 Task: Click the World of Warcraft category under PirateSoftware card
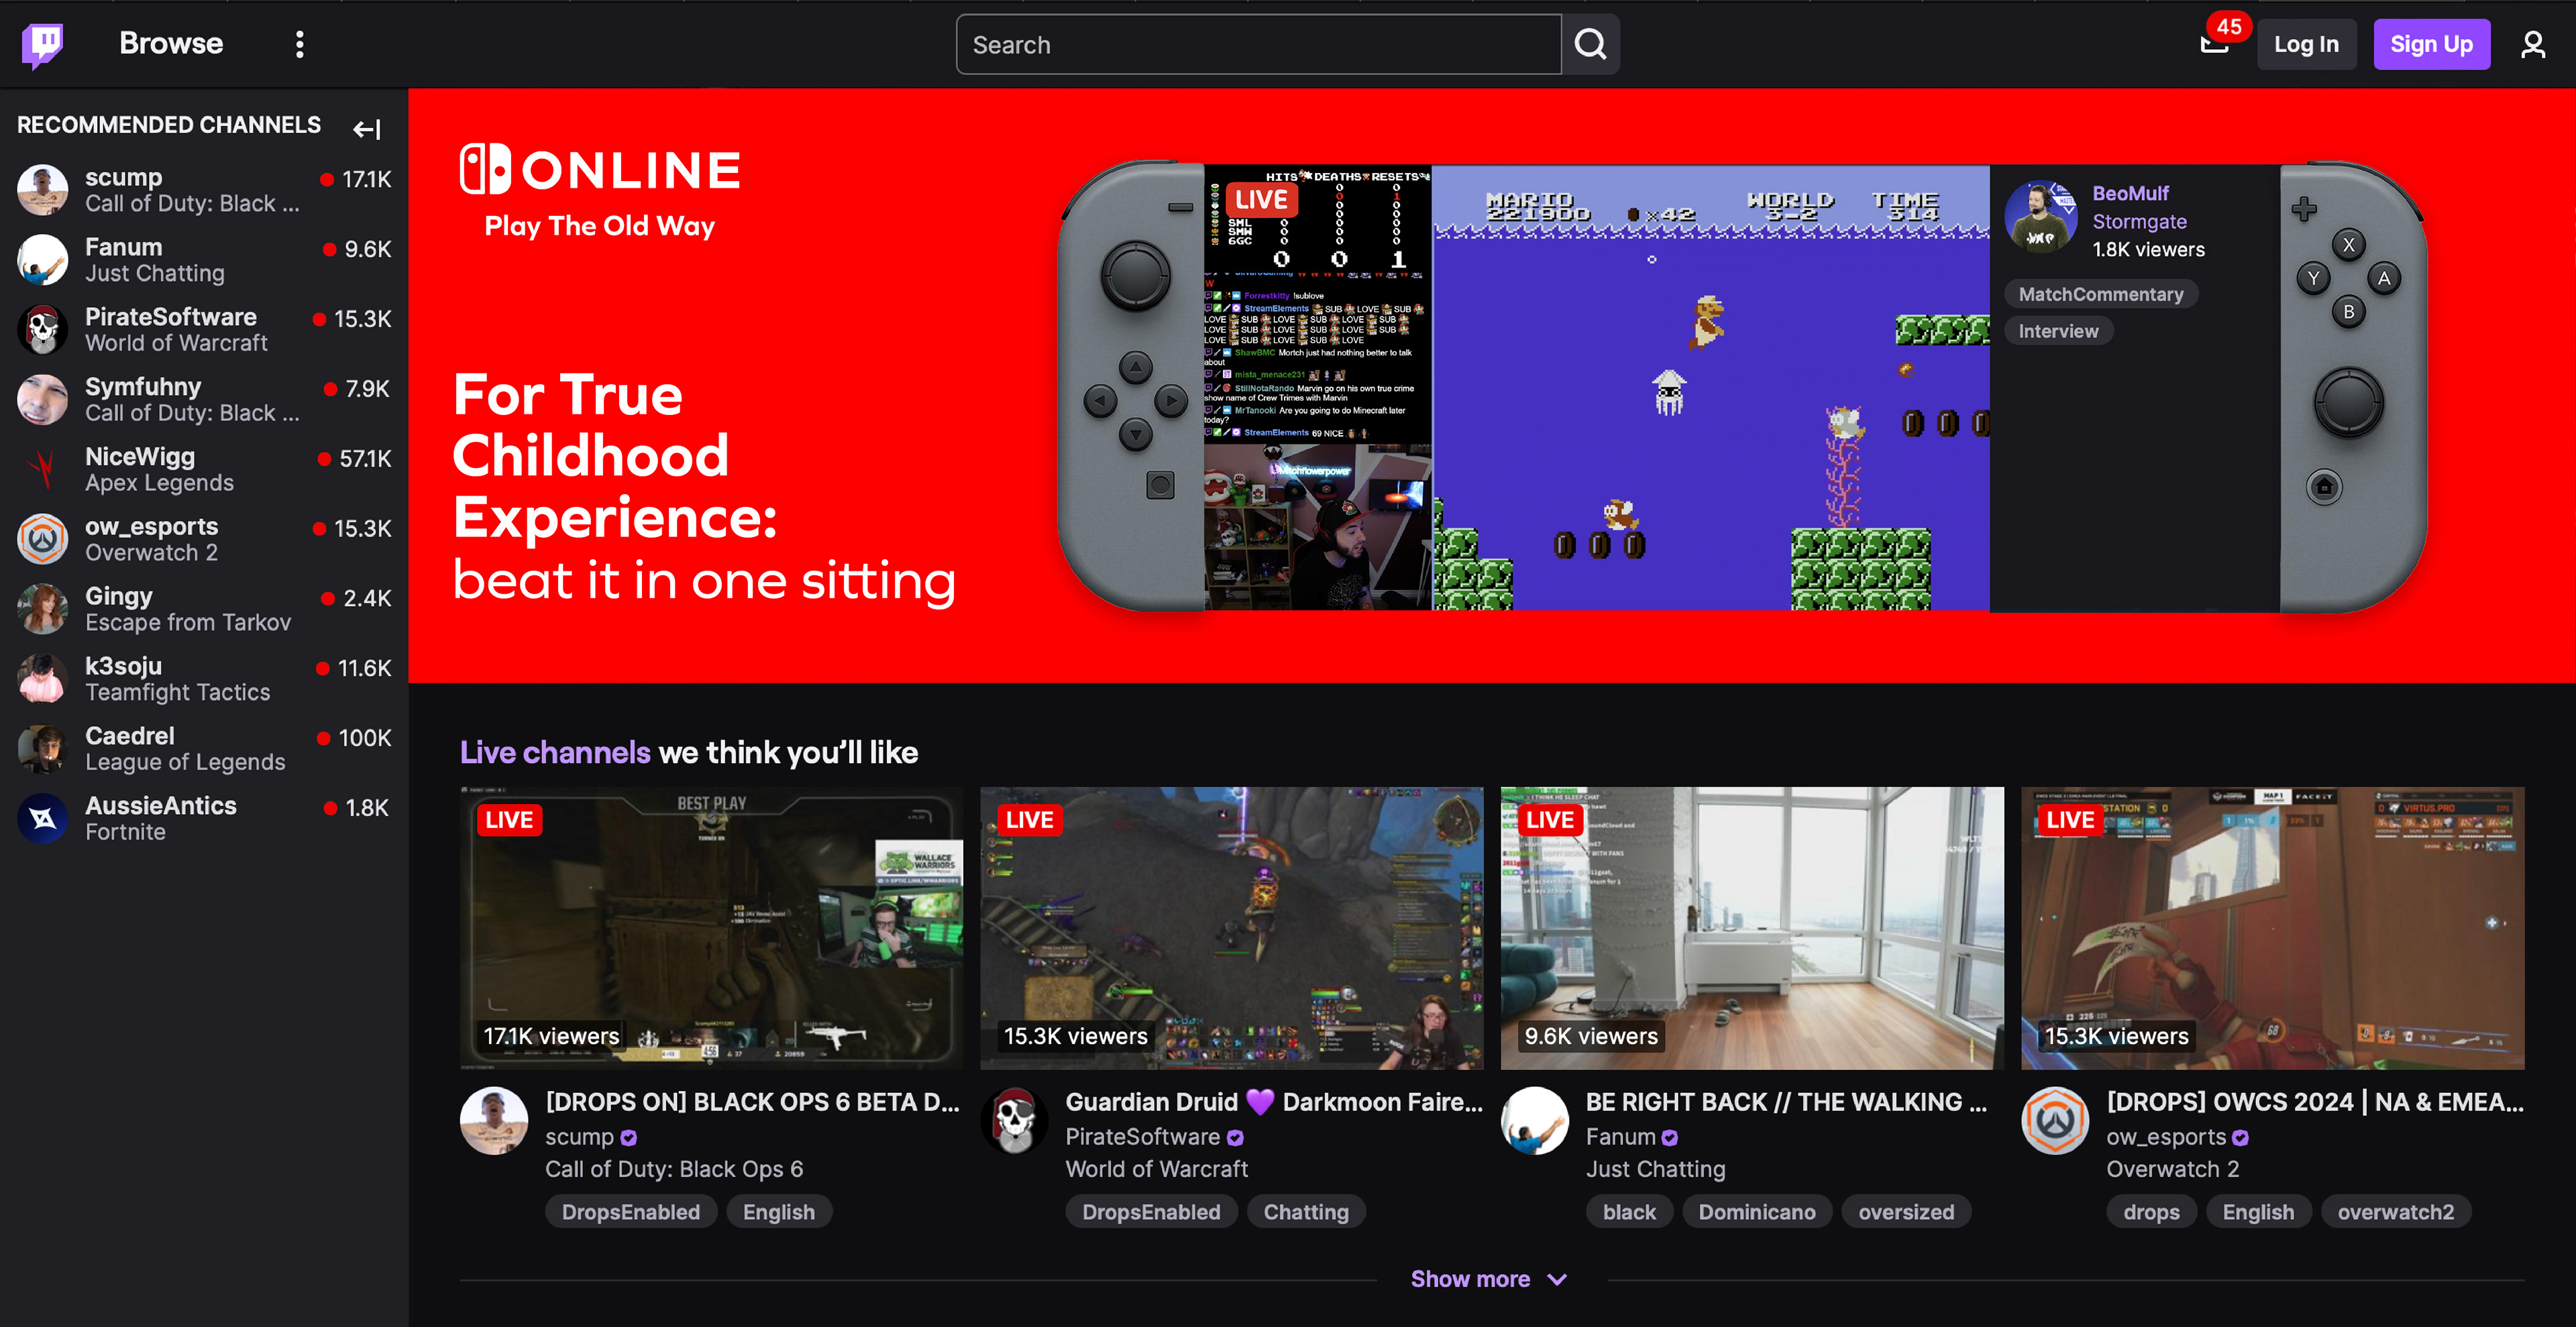1156,1169
